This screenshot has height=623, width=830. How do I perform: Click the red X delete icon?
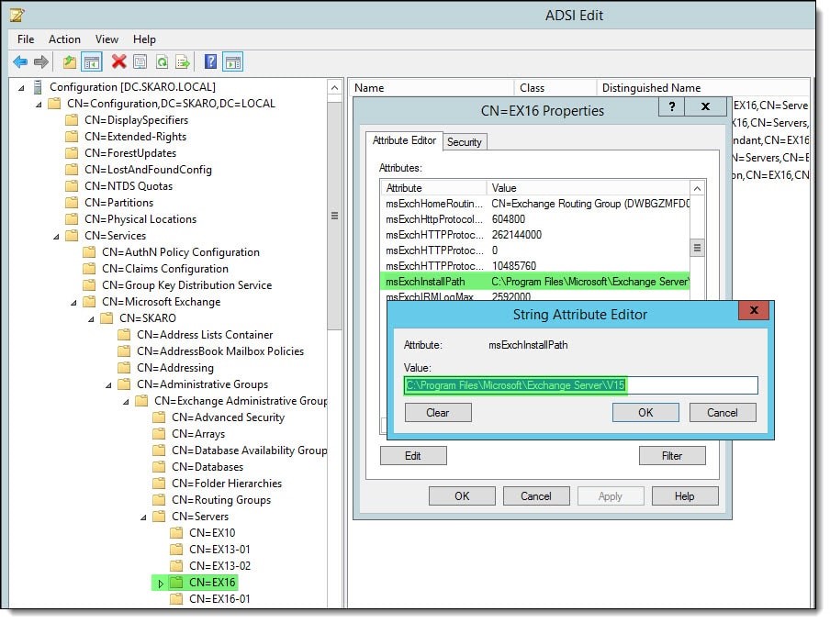pyautogui.click(x=119, y=61)
